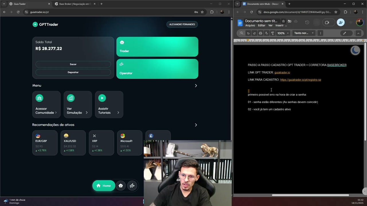
Task: Click the Depositar button
Action: pos(73,72)
